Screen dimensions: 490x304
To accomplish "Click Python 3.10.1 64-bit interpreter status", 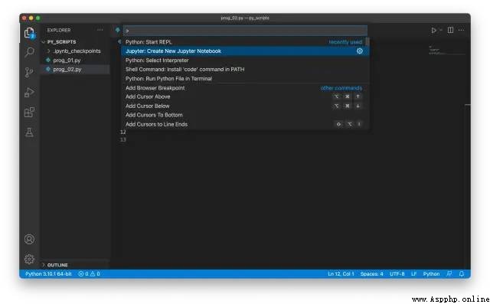I will [48, 273].
